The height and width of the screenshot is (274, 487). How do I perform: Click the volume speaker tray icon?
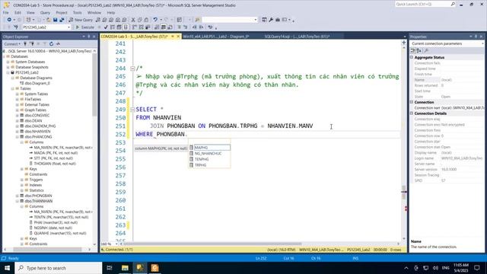435,268
